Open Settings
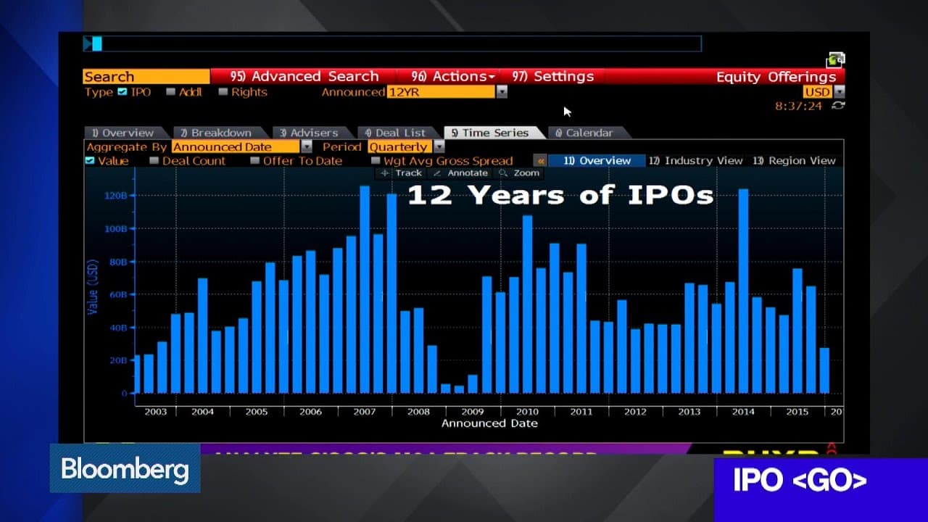The width and height of the screenshot is (928, 522). click(552, 76)
